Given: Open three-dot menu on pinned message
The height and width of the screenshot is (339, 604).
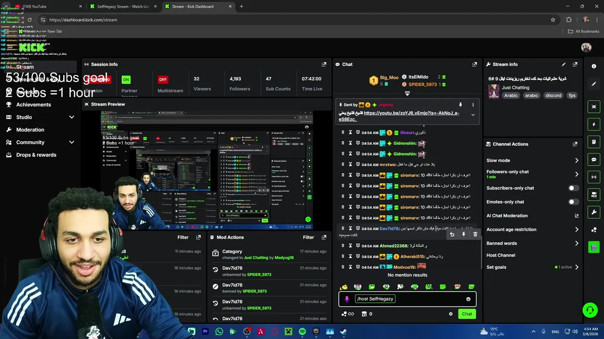Looking at the screenshot, I should [x=473, y=105].
